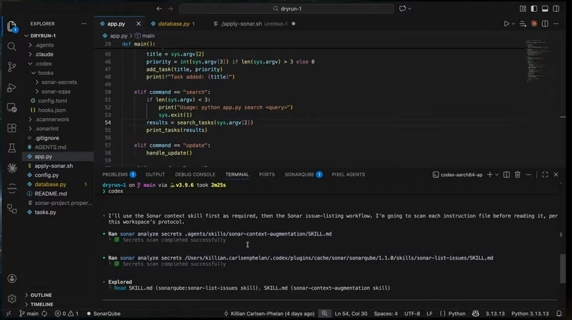572x320 pixels.
Task: Open the Claude starburst sidebar icon
Action: tap(12, 168)
